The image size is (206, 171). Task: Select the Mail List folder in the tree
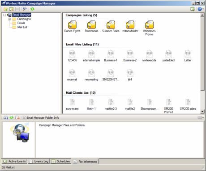click(x=22, y=27)
